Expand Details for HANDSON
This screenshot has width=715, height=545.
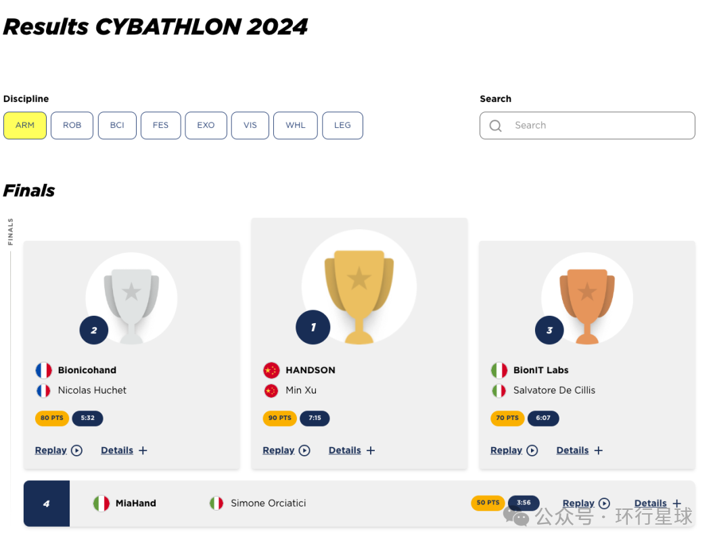352,450
